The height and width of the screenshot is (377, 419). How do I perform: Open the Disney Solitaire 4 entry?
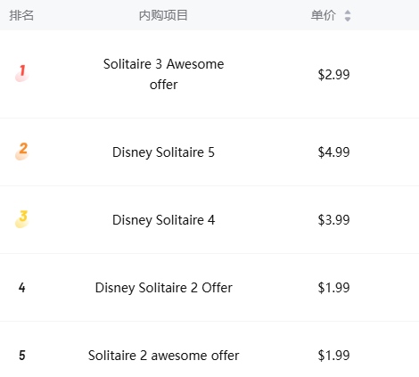point(163,220)
